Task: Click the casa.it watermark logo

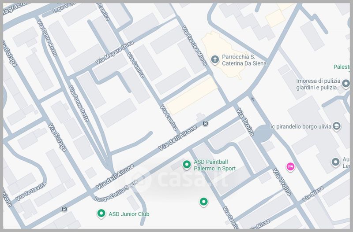Action: click(x=186, y=179)
